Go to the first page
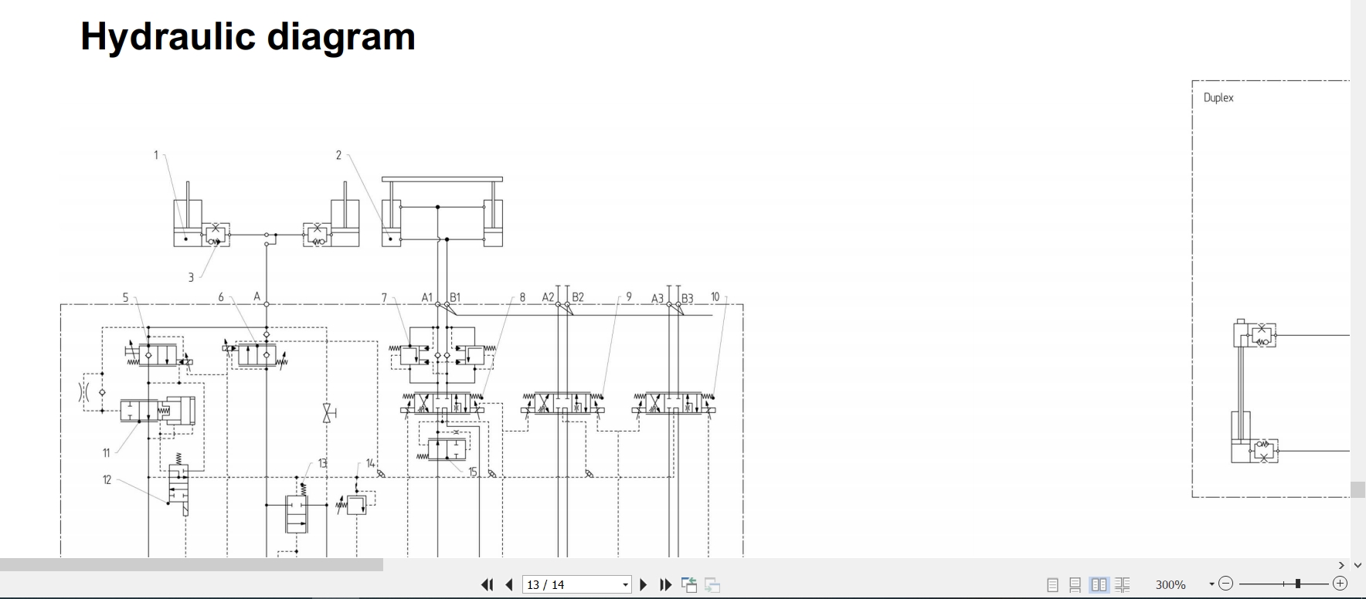 [x=487, y=585]
